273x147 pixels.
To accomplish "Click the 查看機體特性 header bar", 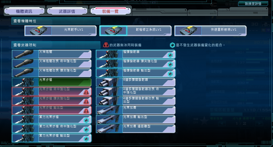I will [x=56, y=21].
